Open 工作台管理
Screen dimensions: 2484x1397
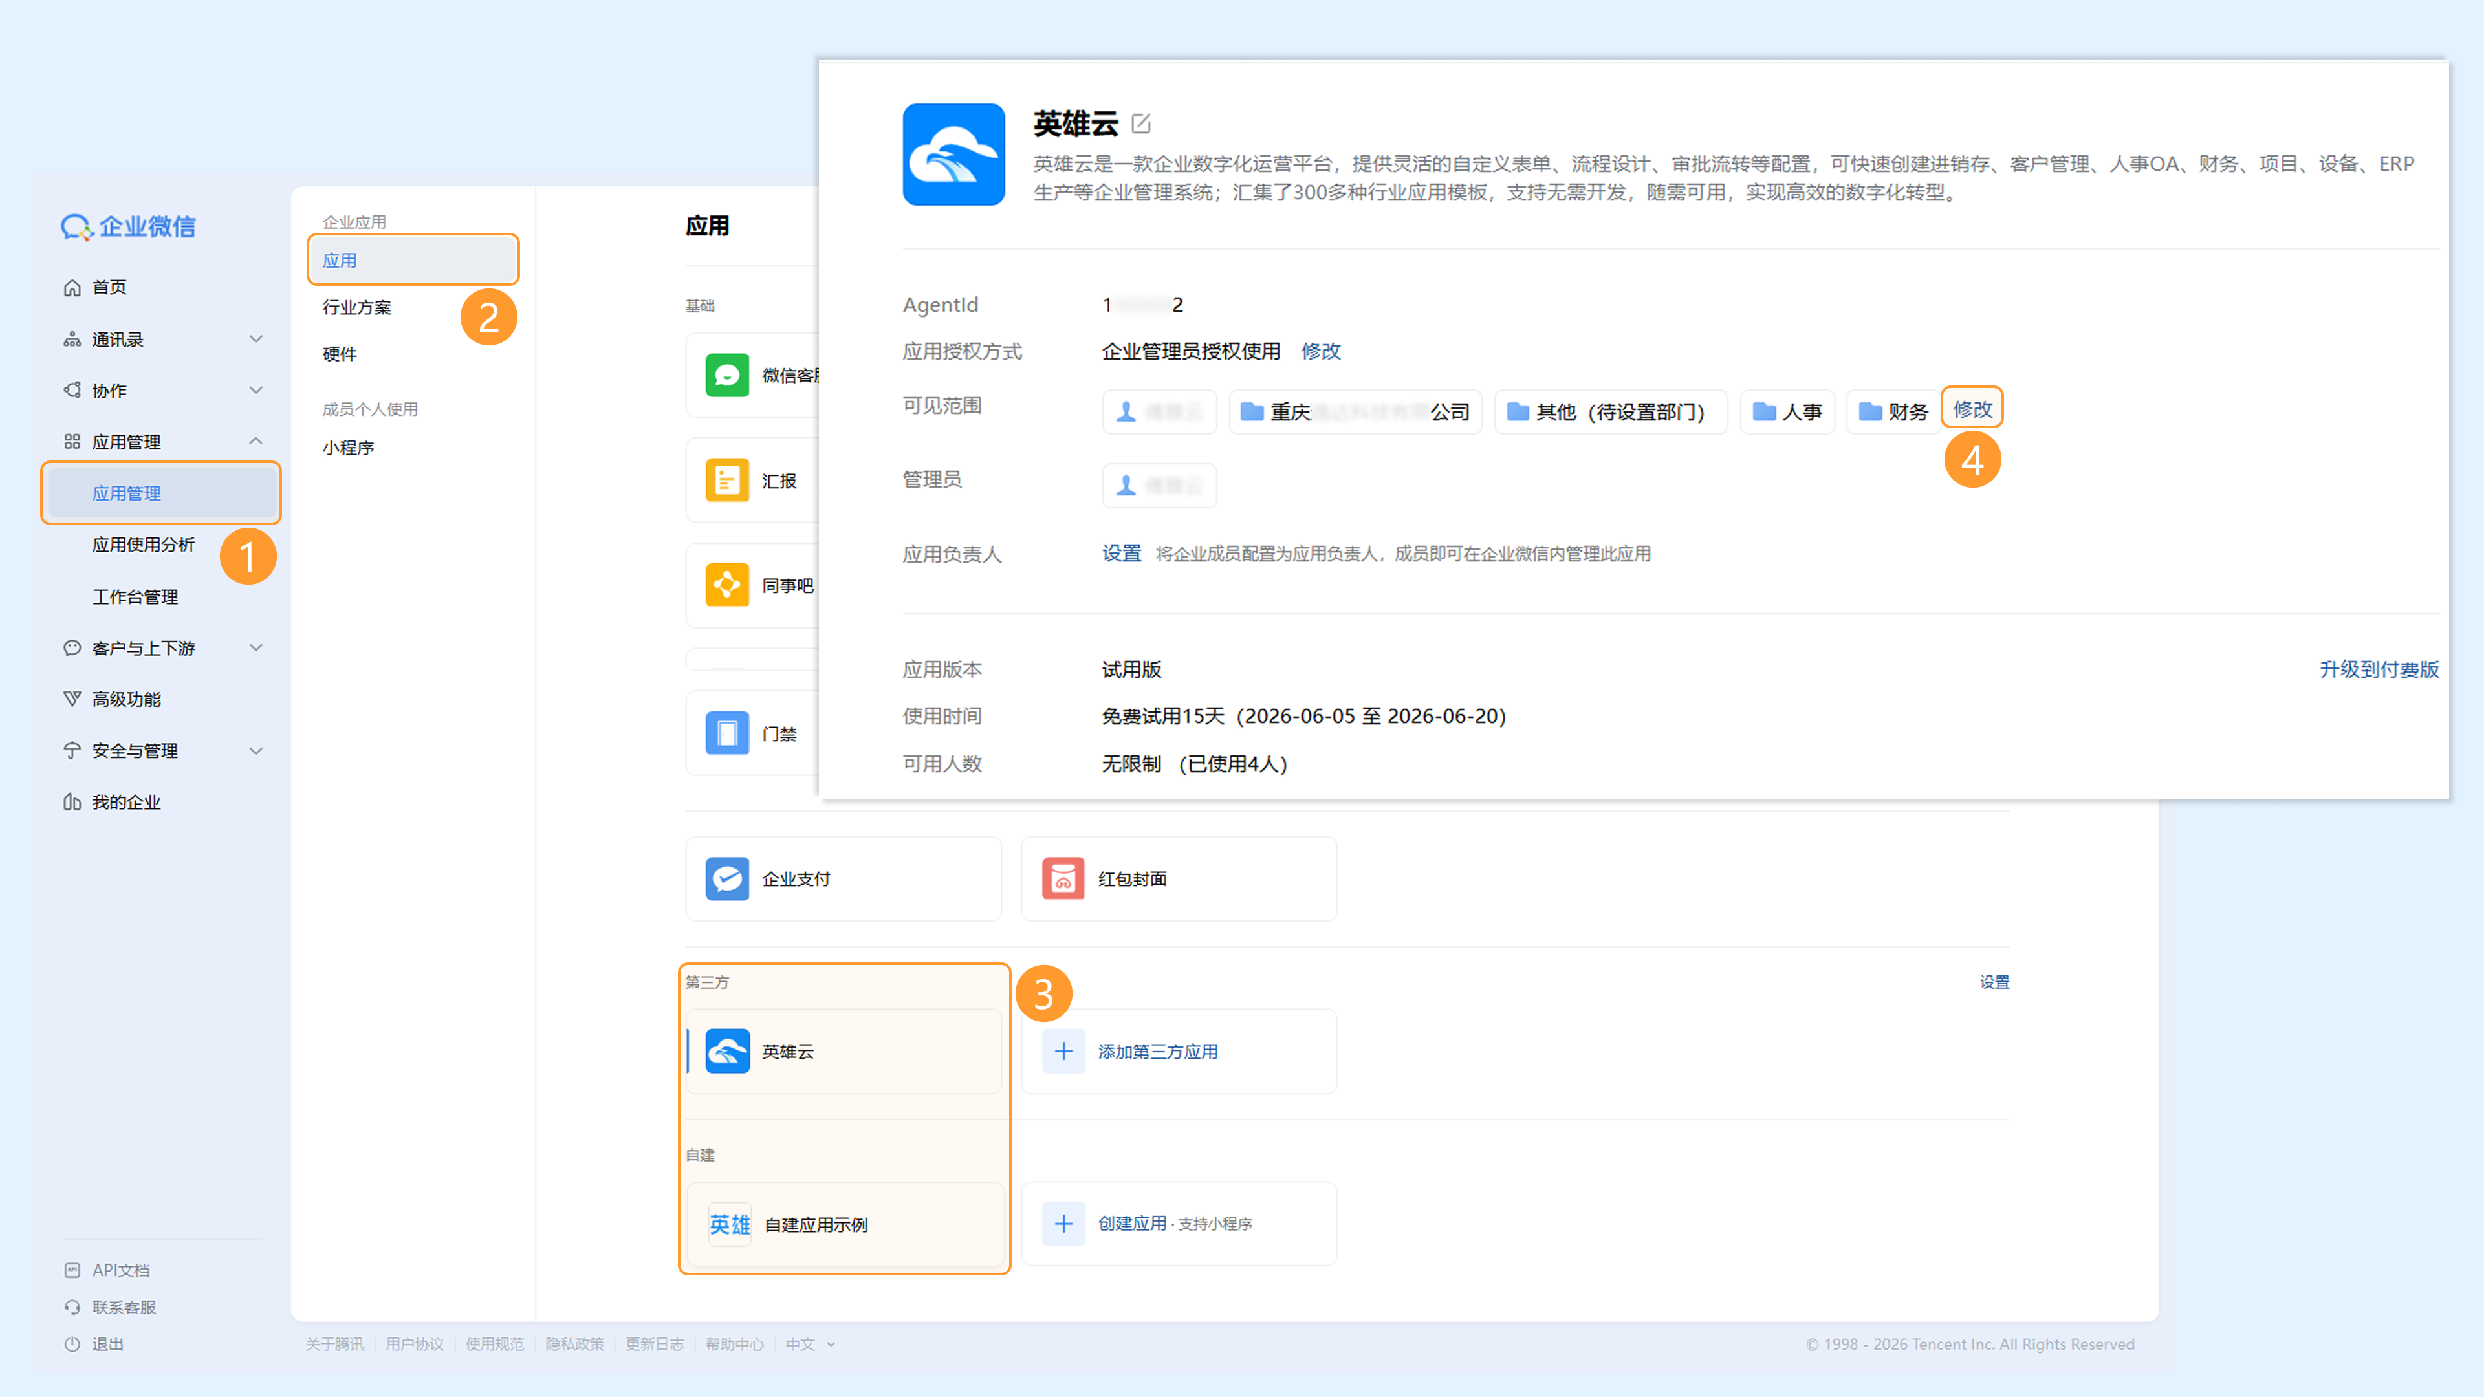coord(135,597)
